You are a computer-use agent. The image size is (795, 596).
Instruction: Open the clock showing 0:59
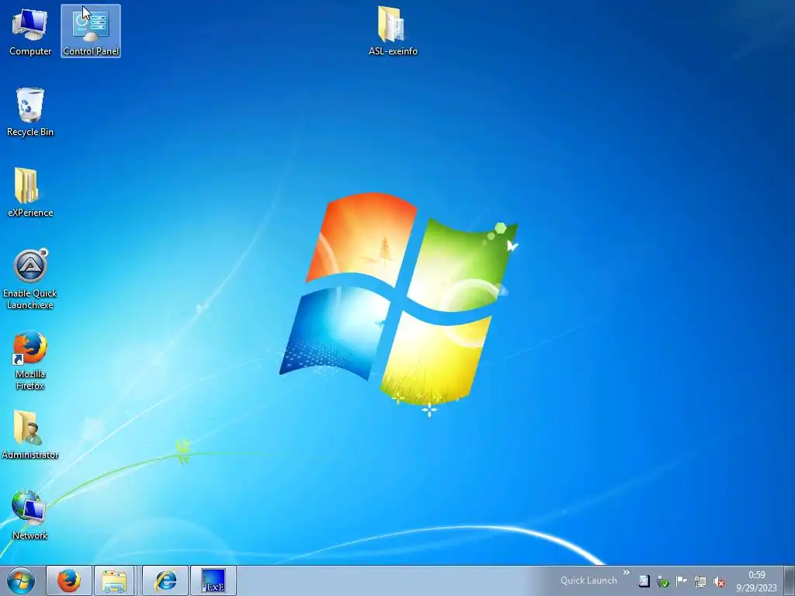click(756, 581)
